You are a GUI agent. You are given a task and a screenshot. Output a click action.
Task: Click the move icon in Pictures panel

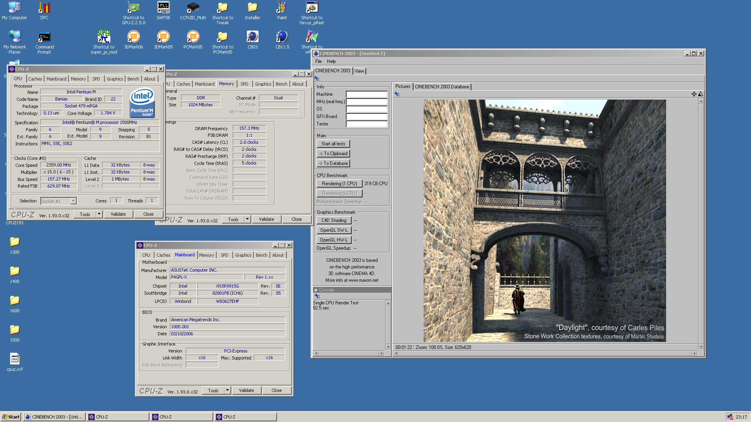(x=694, y=94)
